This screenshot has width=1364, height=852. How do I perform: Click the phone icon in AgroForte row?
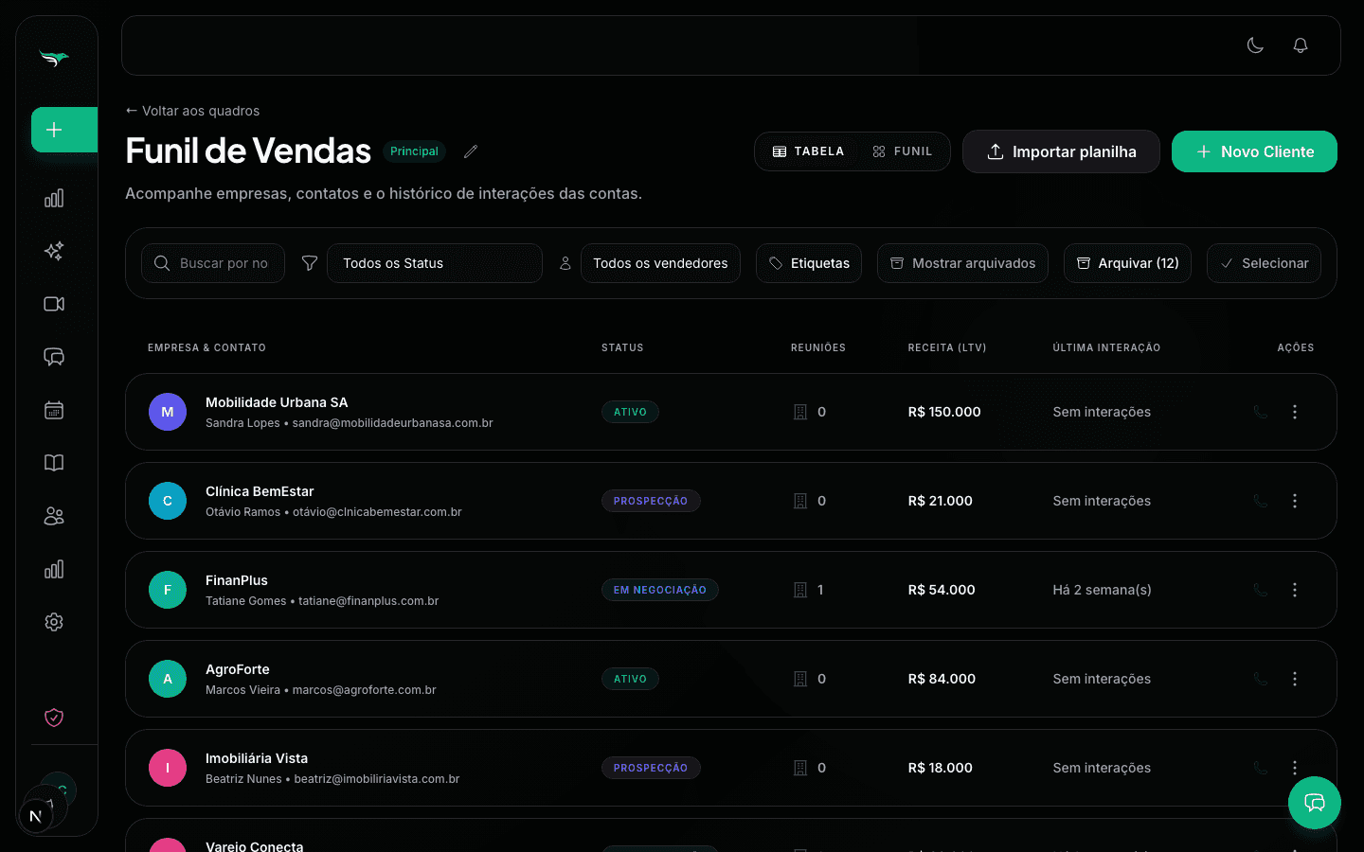tap(1261, 679)
